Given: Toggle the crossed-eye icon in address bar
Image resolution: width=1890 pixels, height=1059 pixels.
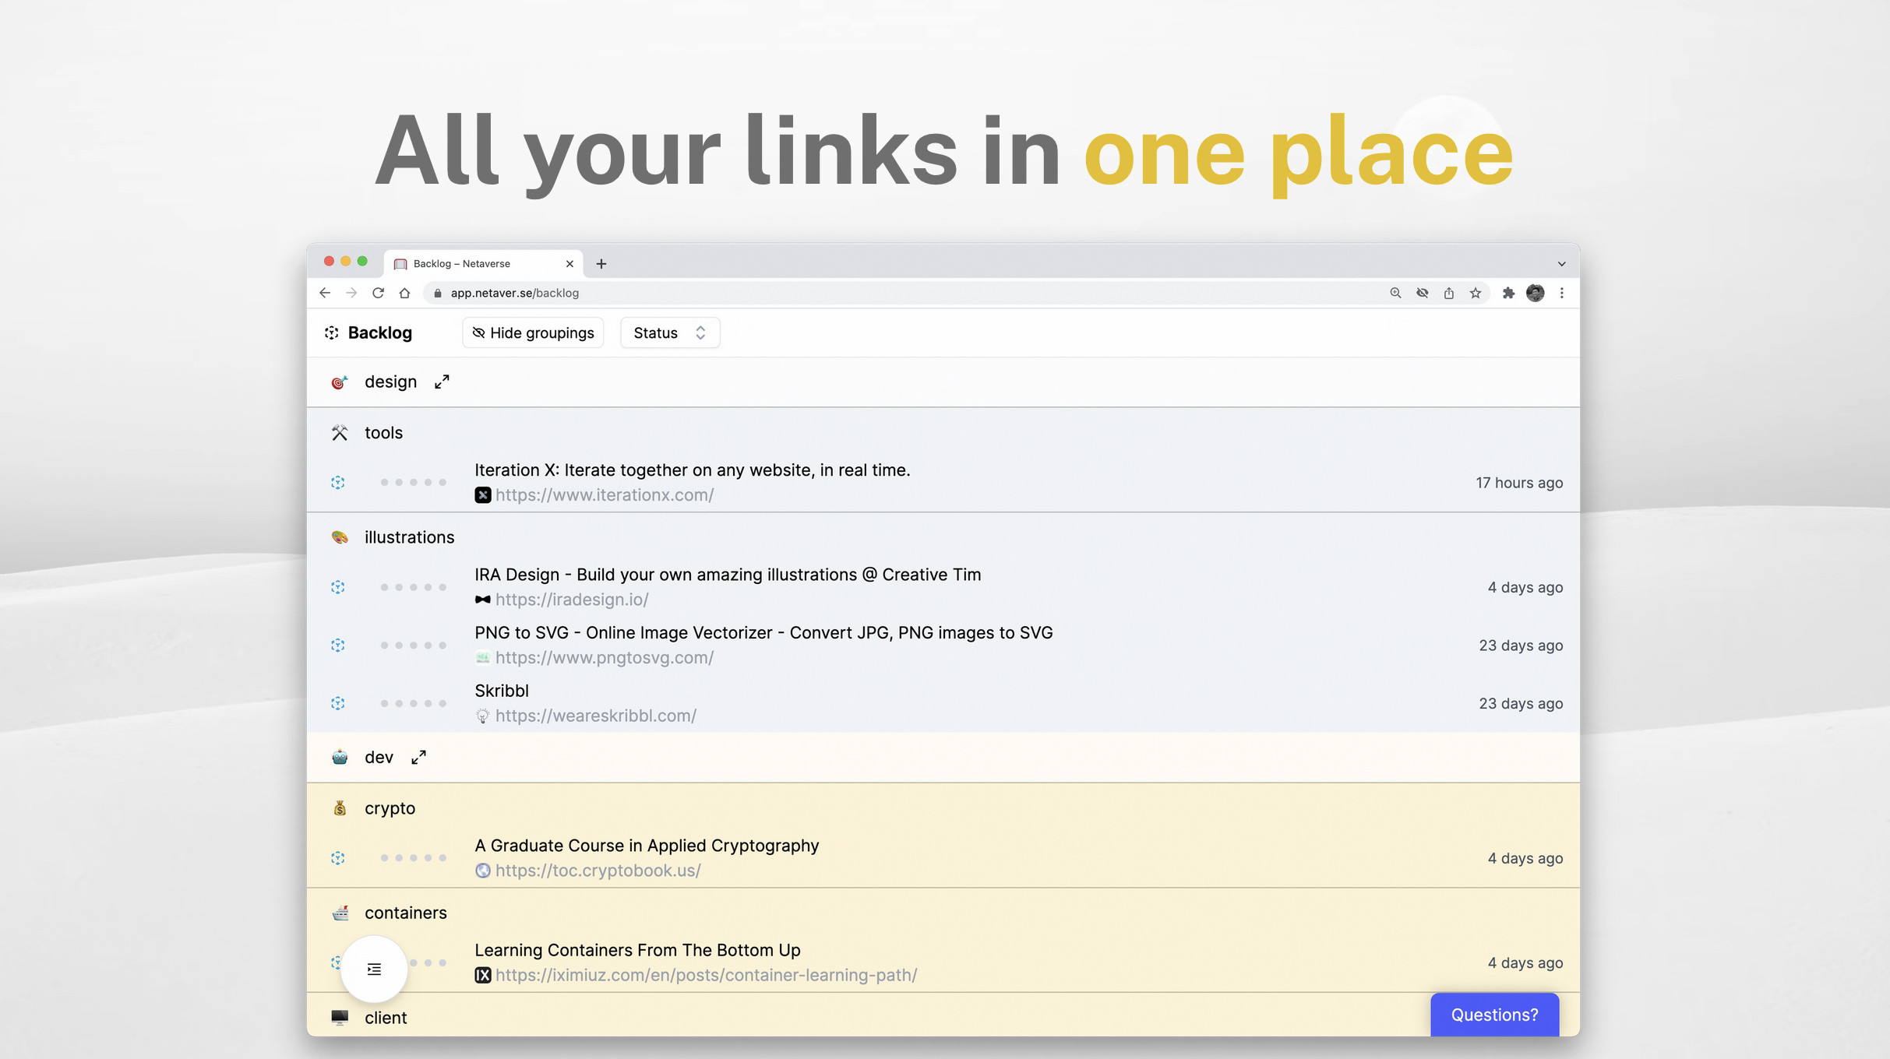Looking at the screenshot, I should [1422, 293].
